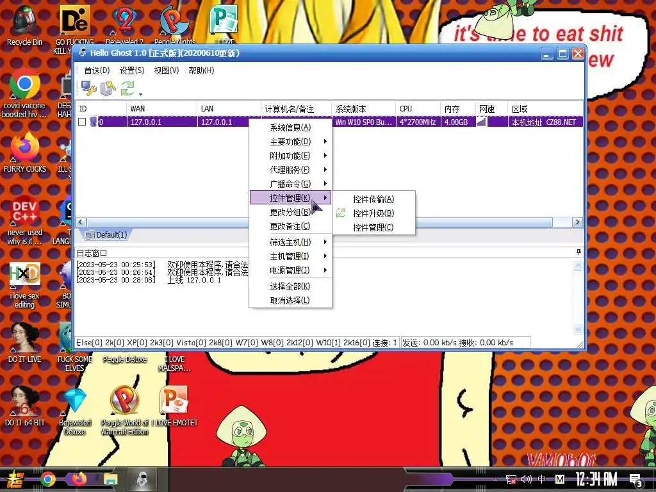This screenshot has height=492, width=656.
Task: Click the 计算机名/备注 column header
Action: click(x=296, y=109)
